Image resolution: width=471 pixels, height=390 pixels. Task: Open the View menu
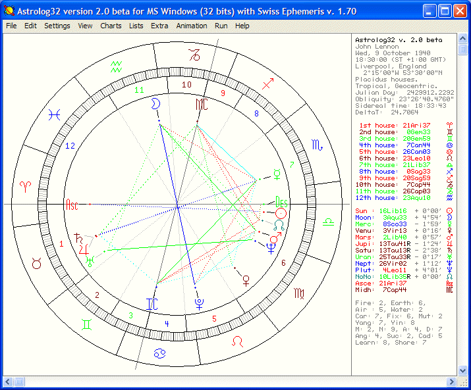coord(85,26)
